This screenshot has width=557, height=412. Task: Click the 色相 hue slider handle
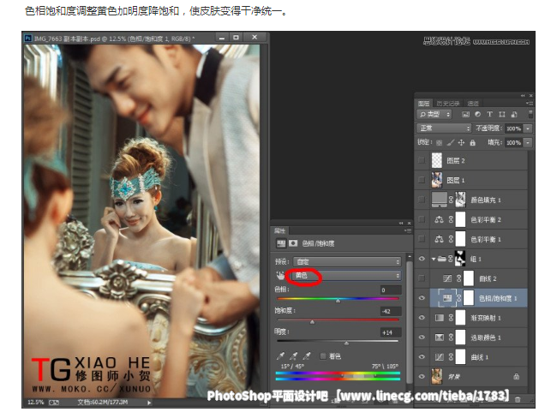(338, 301)
